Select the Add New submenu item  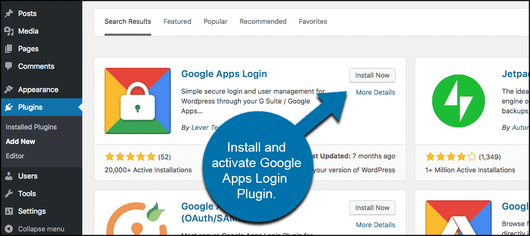[x=21, y=141]
